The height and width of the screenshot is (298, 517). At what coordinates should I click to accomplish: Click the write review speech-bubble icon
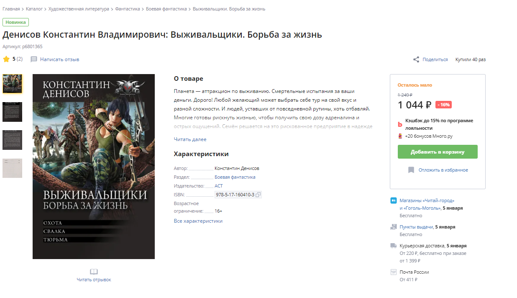(34, 59)
